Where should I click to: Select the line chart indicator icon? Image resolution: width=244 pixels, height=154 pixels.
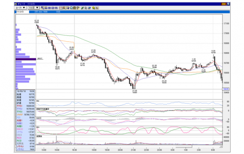click(61, 8)
